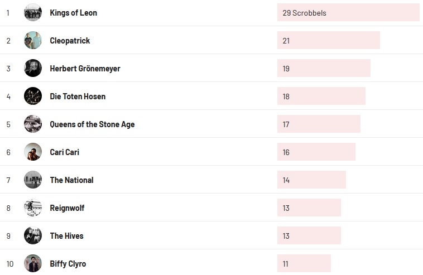Viewport: 423px width, 275px height.
Task: Open the Biffy Clyro artist page
Action: coord(68,264)
